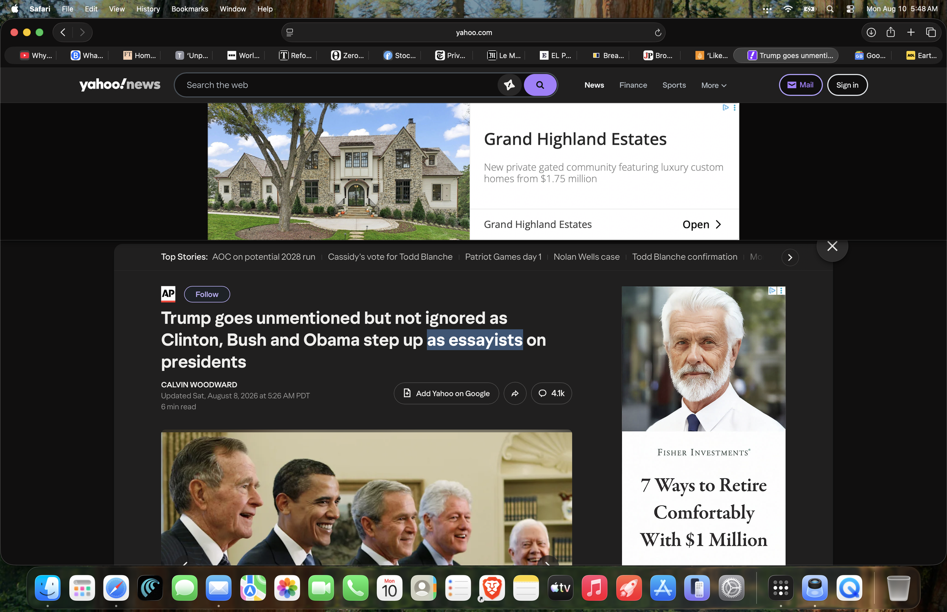947x612 pixels.
Task: Switch to the 'Stoc...' tab
Action: click(399, 55)
